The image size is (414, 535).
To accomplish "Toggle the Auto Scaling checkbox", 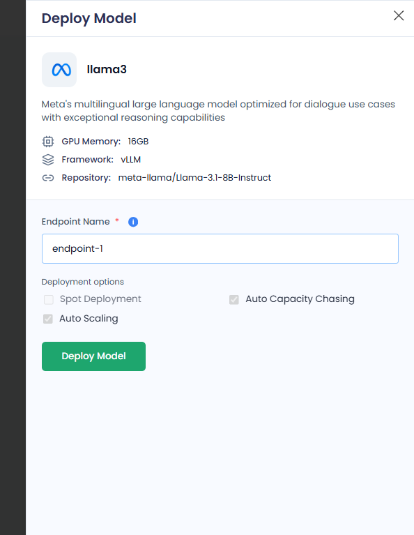I will pos(48,319).
